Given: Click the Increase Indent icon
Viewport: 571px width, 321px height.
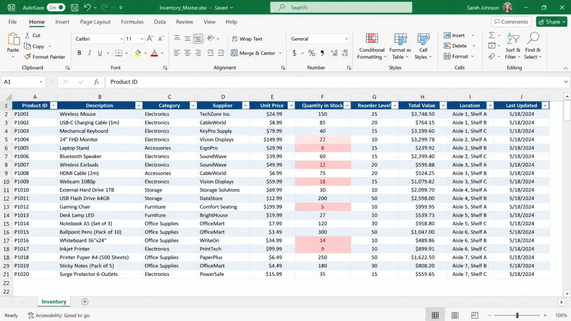Looking at the screenshot, I should 221,53.
